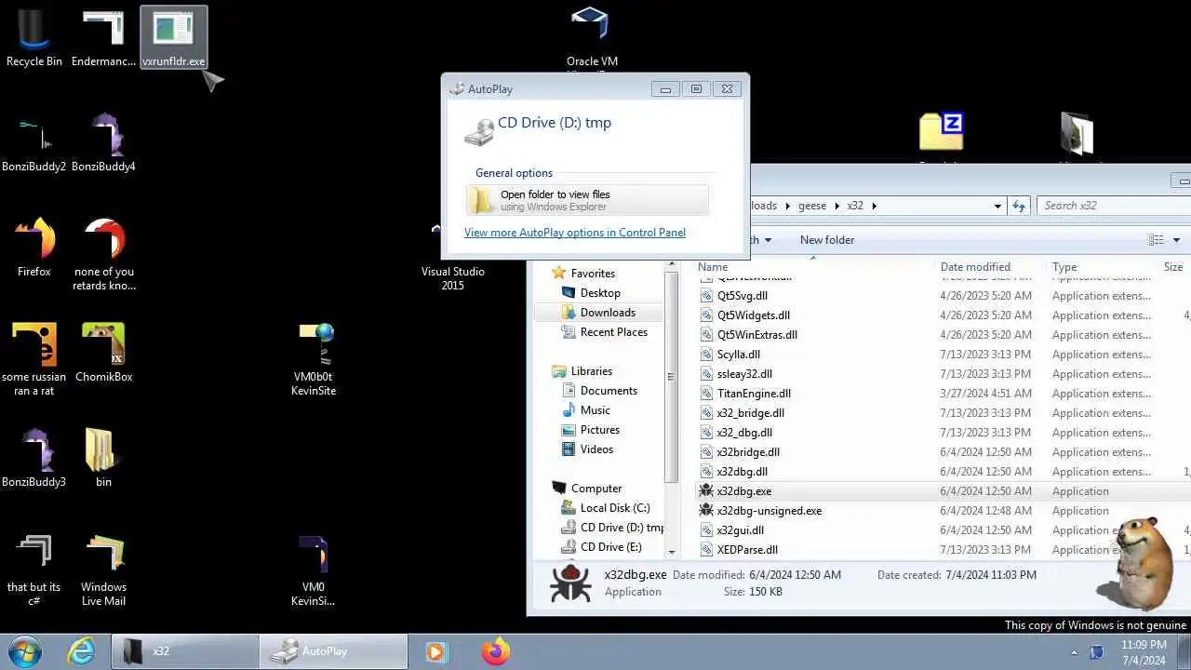
Task: Select the 'none of you' desktop icon
Action: [x=104, y=254]
